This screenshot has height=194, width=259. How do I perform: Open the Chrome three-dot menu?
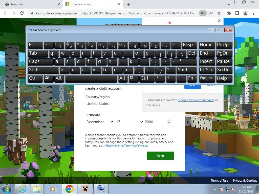[x=253, y=13]
